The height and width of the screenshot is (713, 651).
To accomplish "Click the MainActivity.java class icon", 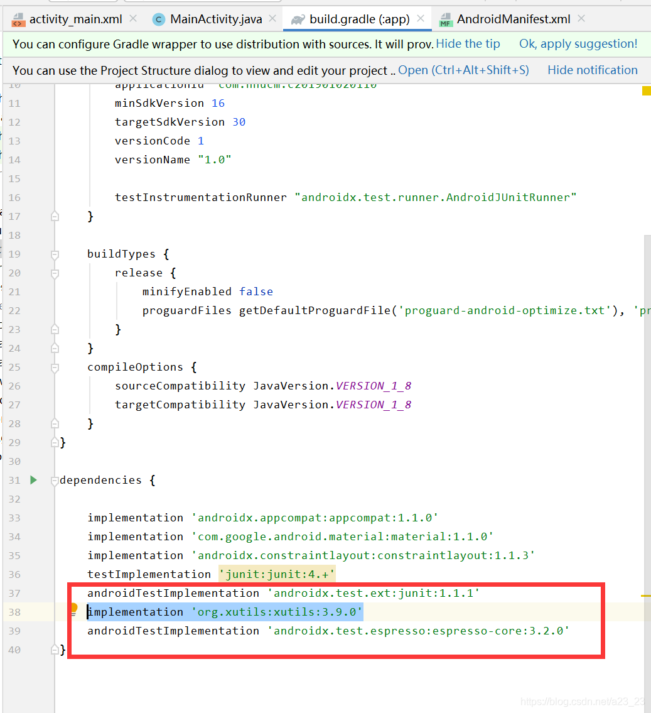I will click(x=159, y=19).
